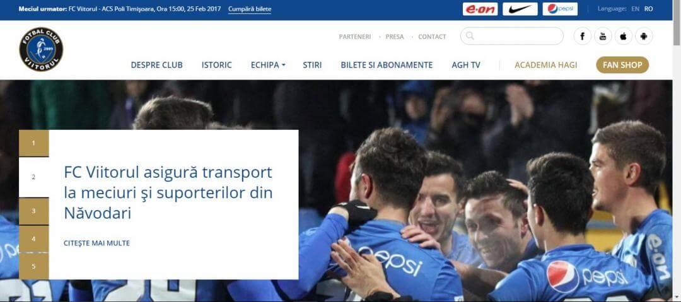Open the Apple app store icon
Screen dimensions: 681x302
(623, 36)
